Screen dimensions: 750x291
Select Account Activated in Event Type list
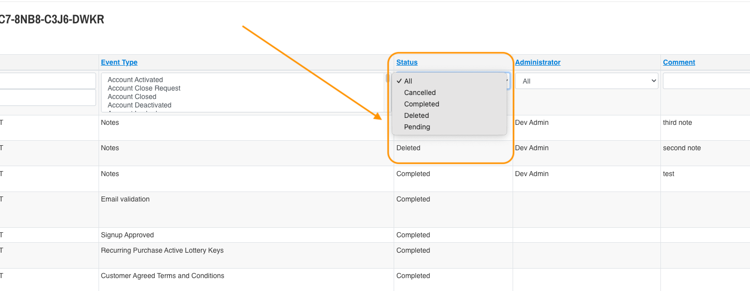[x=135, y=80]
